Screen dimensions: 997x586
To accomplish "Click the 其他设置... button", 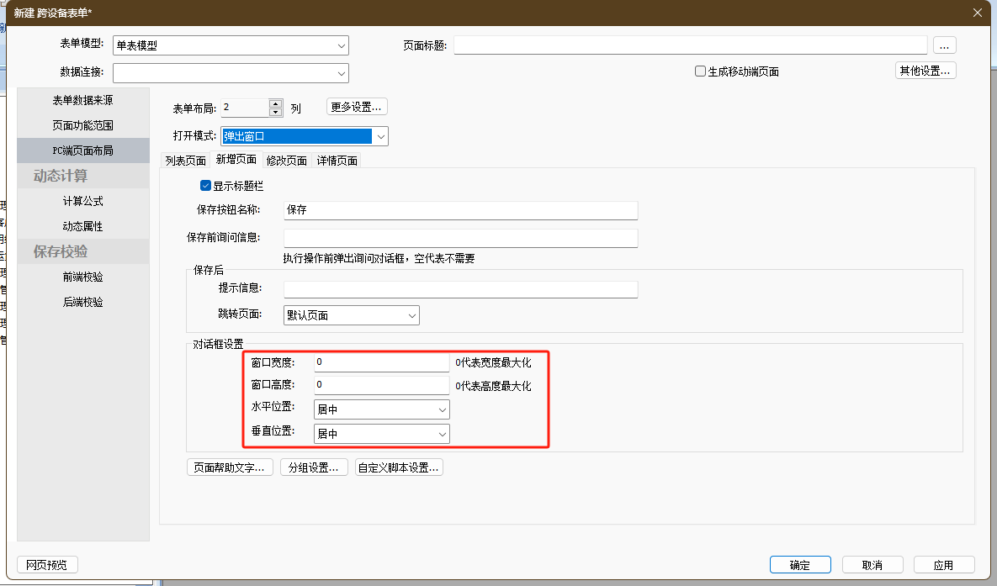I will [925, 71].
